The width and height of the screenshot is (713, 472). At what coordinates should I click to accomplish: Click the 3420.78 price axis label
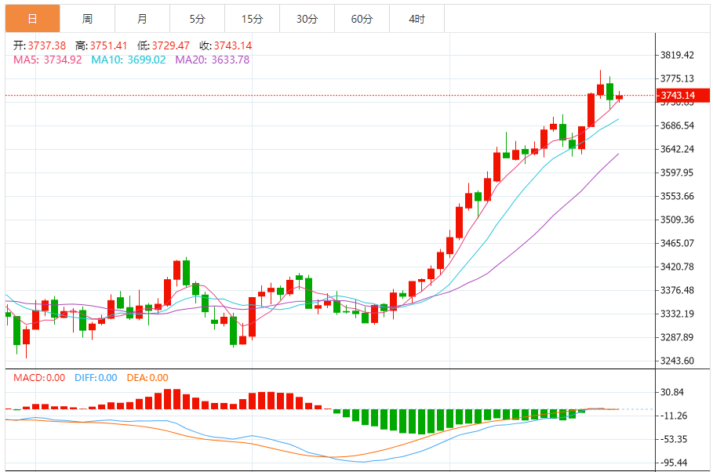tap(677, 267)
